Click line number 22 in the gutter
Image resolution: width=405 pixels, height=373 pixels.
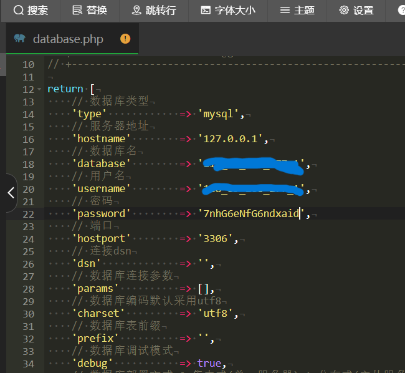click(28, 214)
